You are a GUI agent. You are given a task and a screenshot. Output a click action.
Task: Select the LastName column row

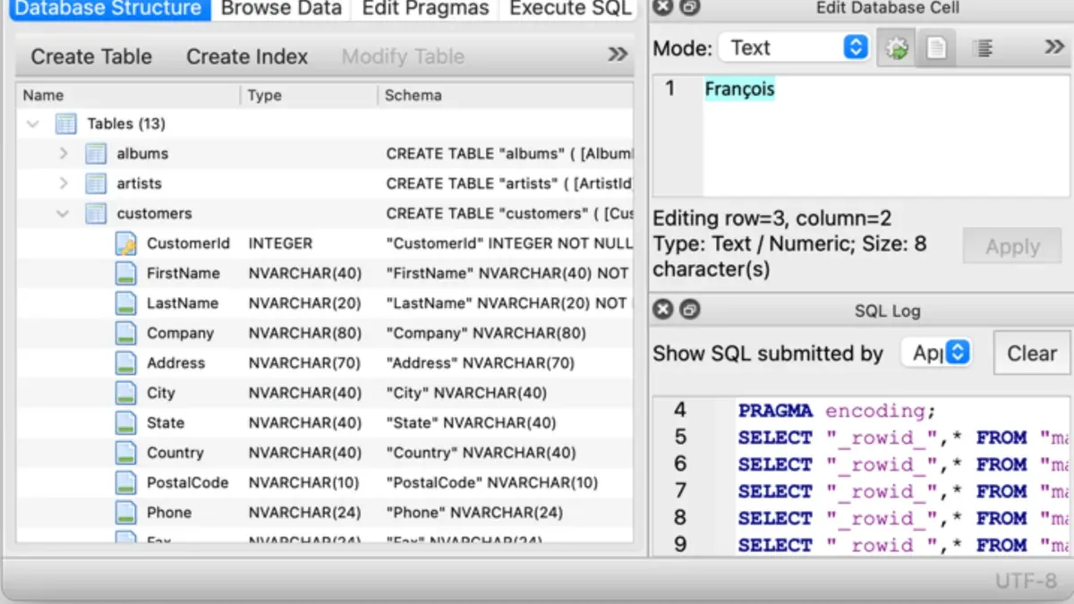(x=325, y=303)
